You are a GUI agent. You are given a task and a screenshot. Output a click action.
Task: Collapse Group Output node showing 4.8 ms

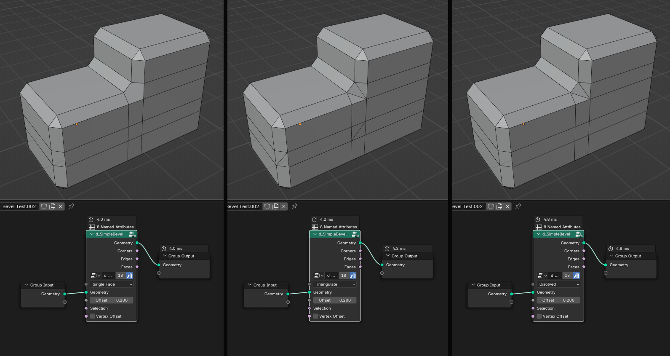click(611, 256)
